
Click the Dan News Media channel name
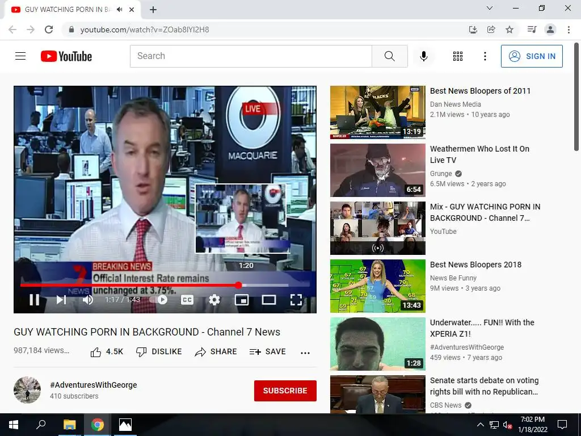tap(456, 104)
